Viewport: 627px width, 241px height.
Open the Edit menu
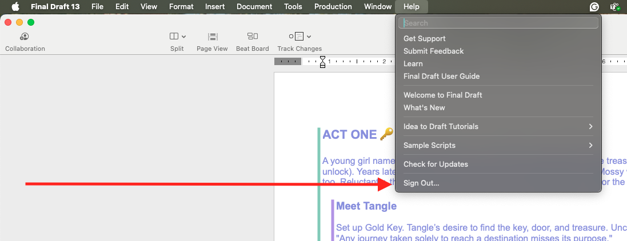(122, 6)
